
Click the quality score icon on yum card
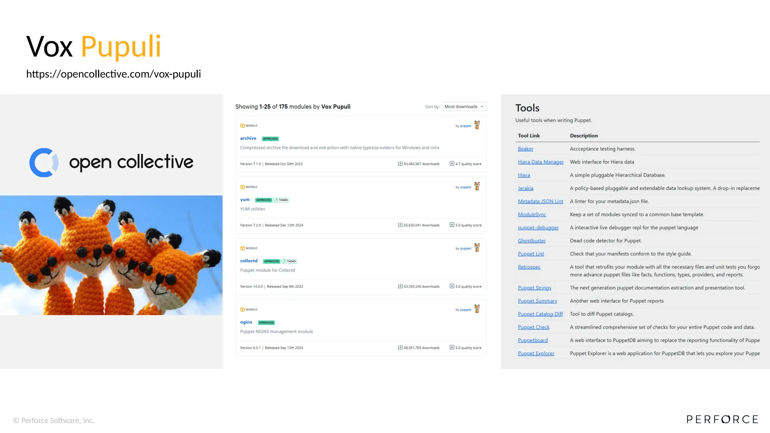click(x=452, y=225)
